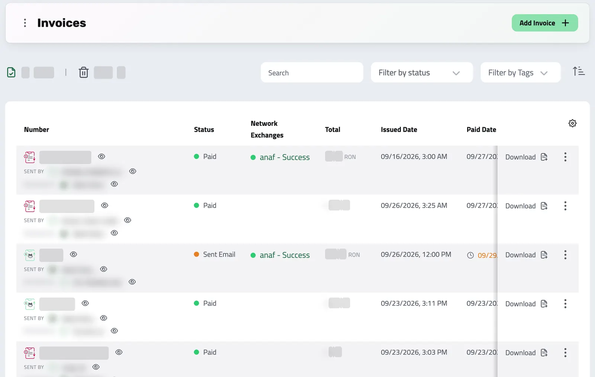Toggle eye next to invoice number, 3:25 AM row
Image resolution: width=595 pixels, height=377 pixels.
tap(105, 205)
